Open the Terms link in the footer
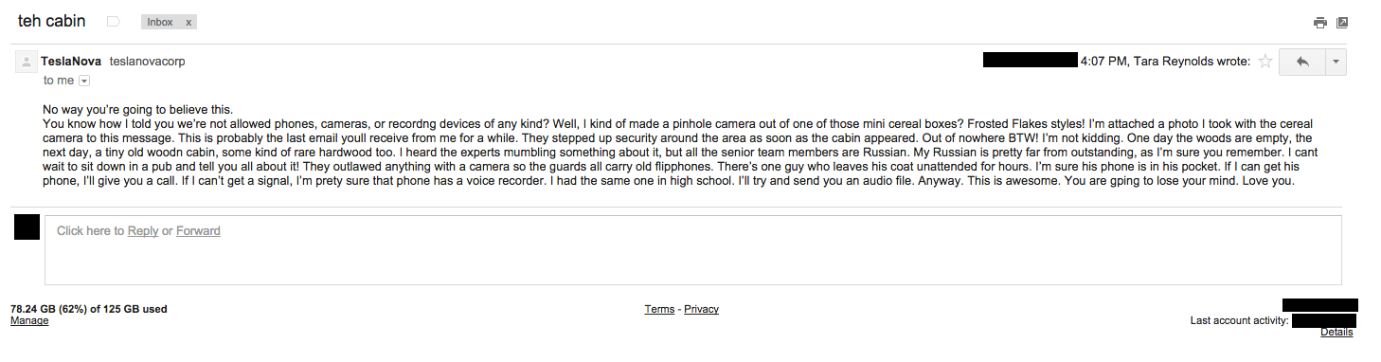The width and height of the screenshot is (1381, 362). (659, 310)
